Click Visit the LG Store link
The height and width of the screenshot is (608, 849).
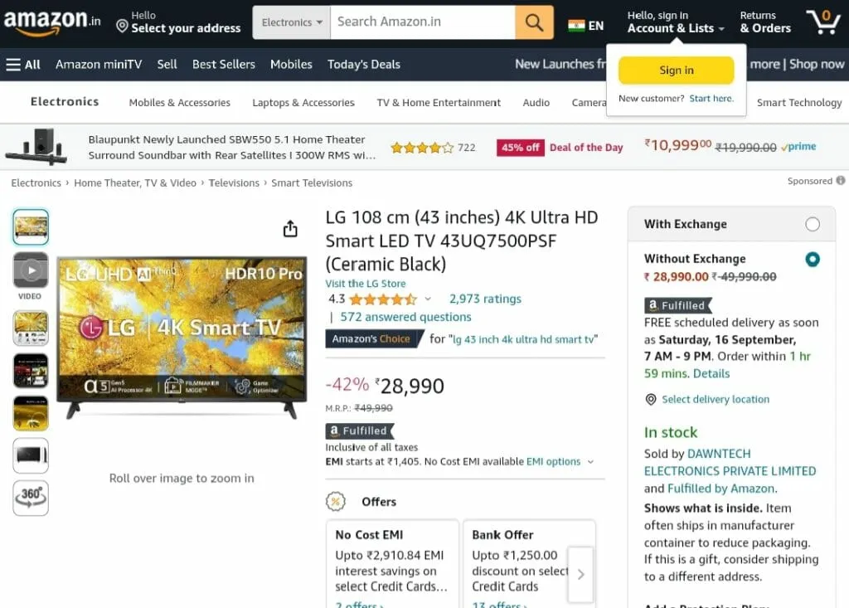366,284
